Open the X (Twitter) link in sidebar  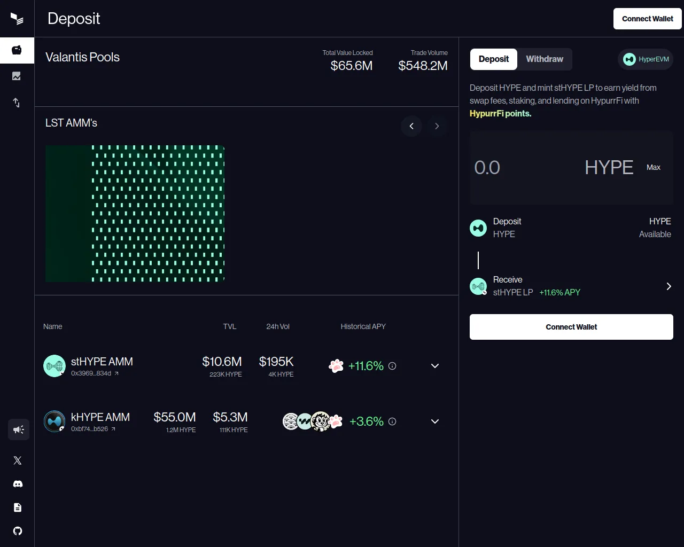click(x=18, y=460)
